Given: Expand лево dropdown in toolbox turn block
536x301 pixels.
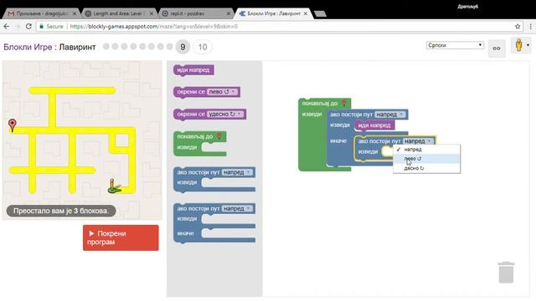Looking at the screenshot, I should tap(222, 92).
